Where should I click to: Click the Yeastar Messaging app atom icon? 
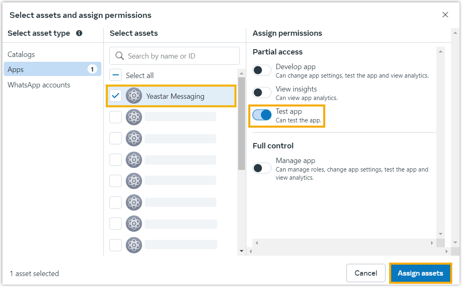pos(134,96)
